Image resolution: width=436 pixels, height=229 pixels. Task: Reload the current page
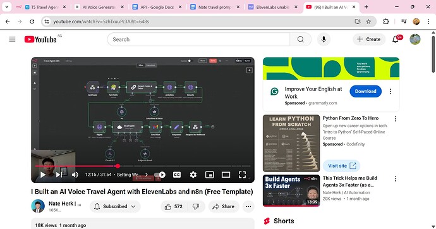click(x=32, y=22)
